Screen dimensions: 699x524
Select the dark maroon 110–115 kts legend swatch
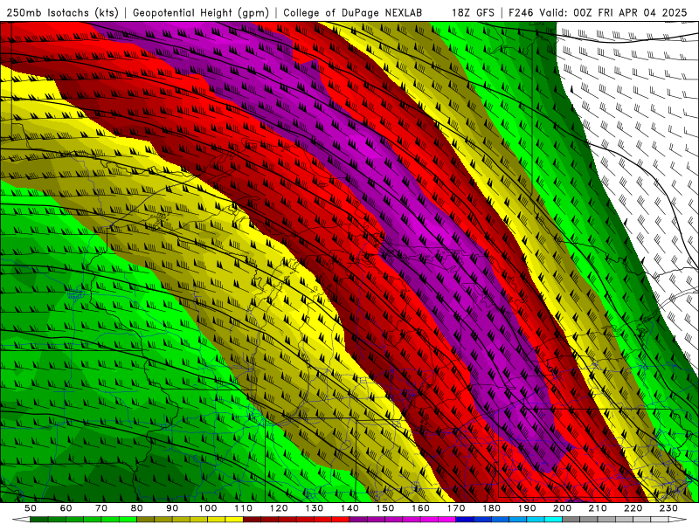(x=252, y=519)
